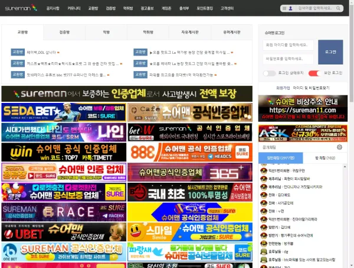354x268 pixels.
Task: Open the 국내 최초 100%투명성 banner
Action: [x=190, y=192]
